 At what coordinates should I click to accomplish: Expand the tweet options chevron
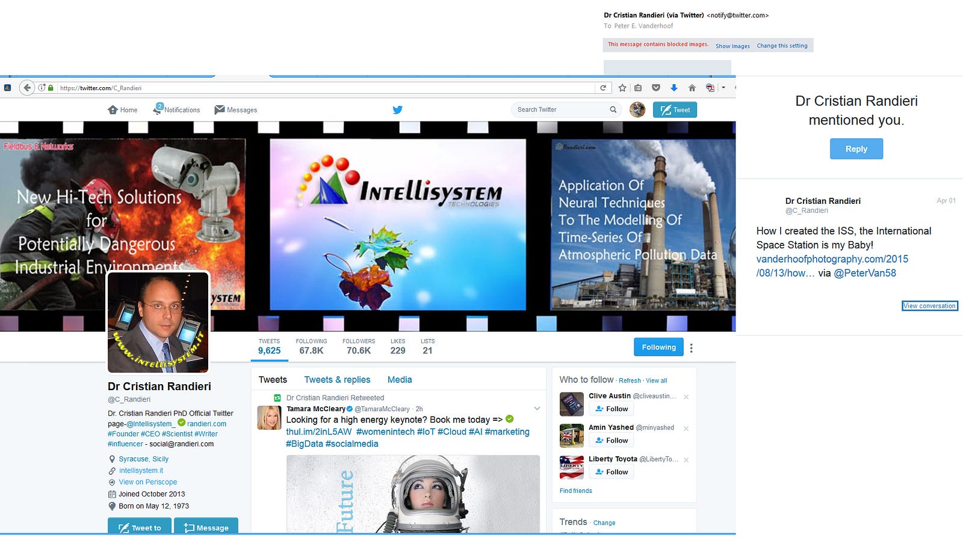tap(537, 409)
